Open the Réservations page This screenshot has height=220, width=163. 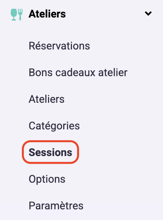(59, 46)
